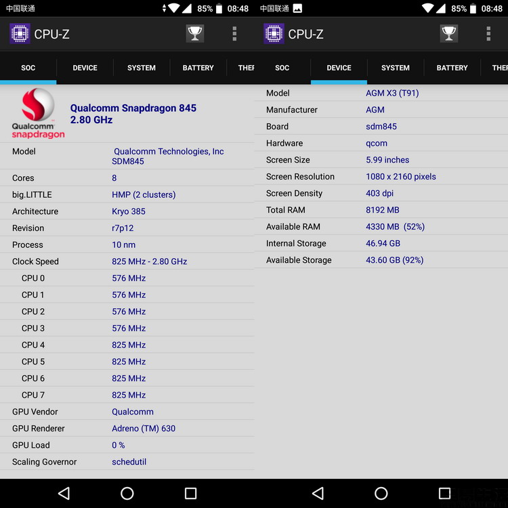
Task: Click Architecture value 'Kryo 385'
Action: 129,211
